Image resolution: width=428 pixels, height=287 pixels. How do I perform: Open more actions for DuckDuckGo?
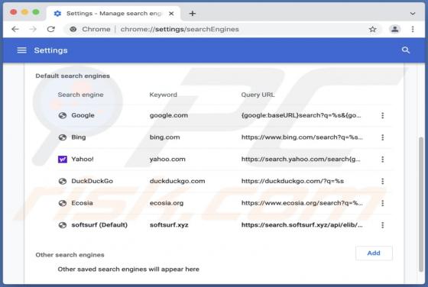[382, 181]
